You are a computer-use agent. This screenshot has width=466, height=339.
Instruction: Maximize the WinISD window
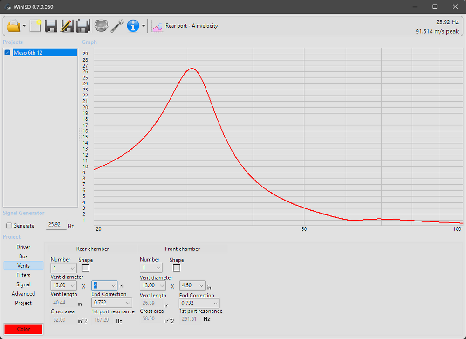435,7
